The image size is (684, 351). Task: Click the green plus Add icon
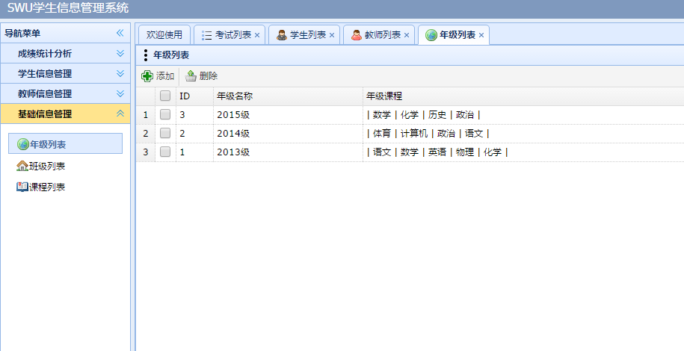coord(147,76)
